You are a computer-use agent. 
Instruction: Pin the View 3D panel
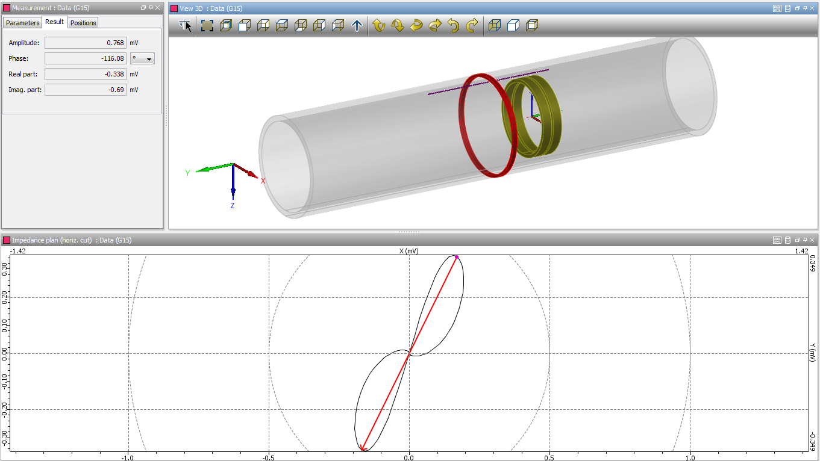tap(806, 8)
